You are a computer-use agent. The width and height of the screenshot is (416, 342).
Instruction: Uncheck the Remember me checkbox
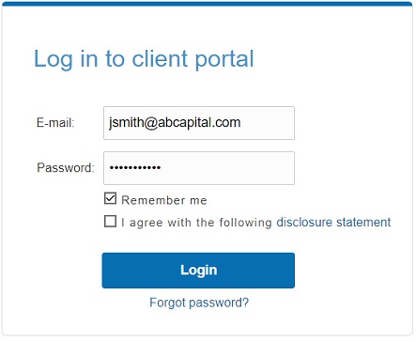click(110, 198)
